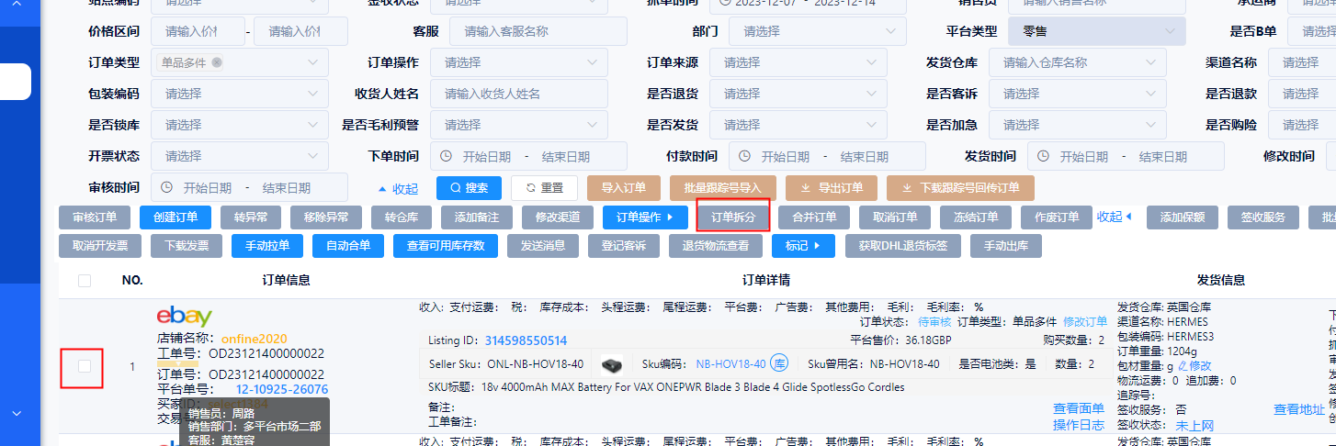Collapse filters with 收起 beside search
Image resolution: width=1336 pixels, height=446 pixels.
(x=398, y=189)
